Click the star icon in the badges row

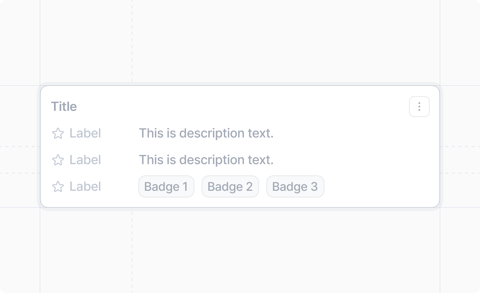[58, 187]
